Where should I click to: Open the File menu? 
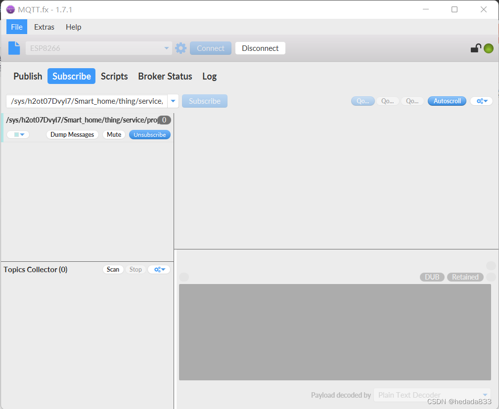pyautogui.click(x=17, y=27)
